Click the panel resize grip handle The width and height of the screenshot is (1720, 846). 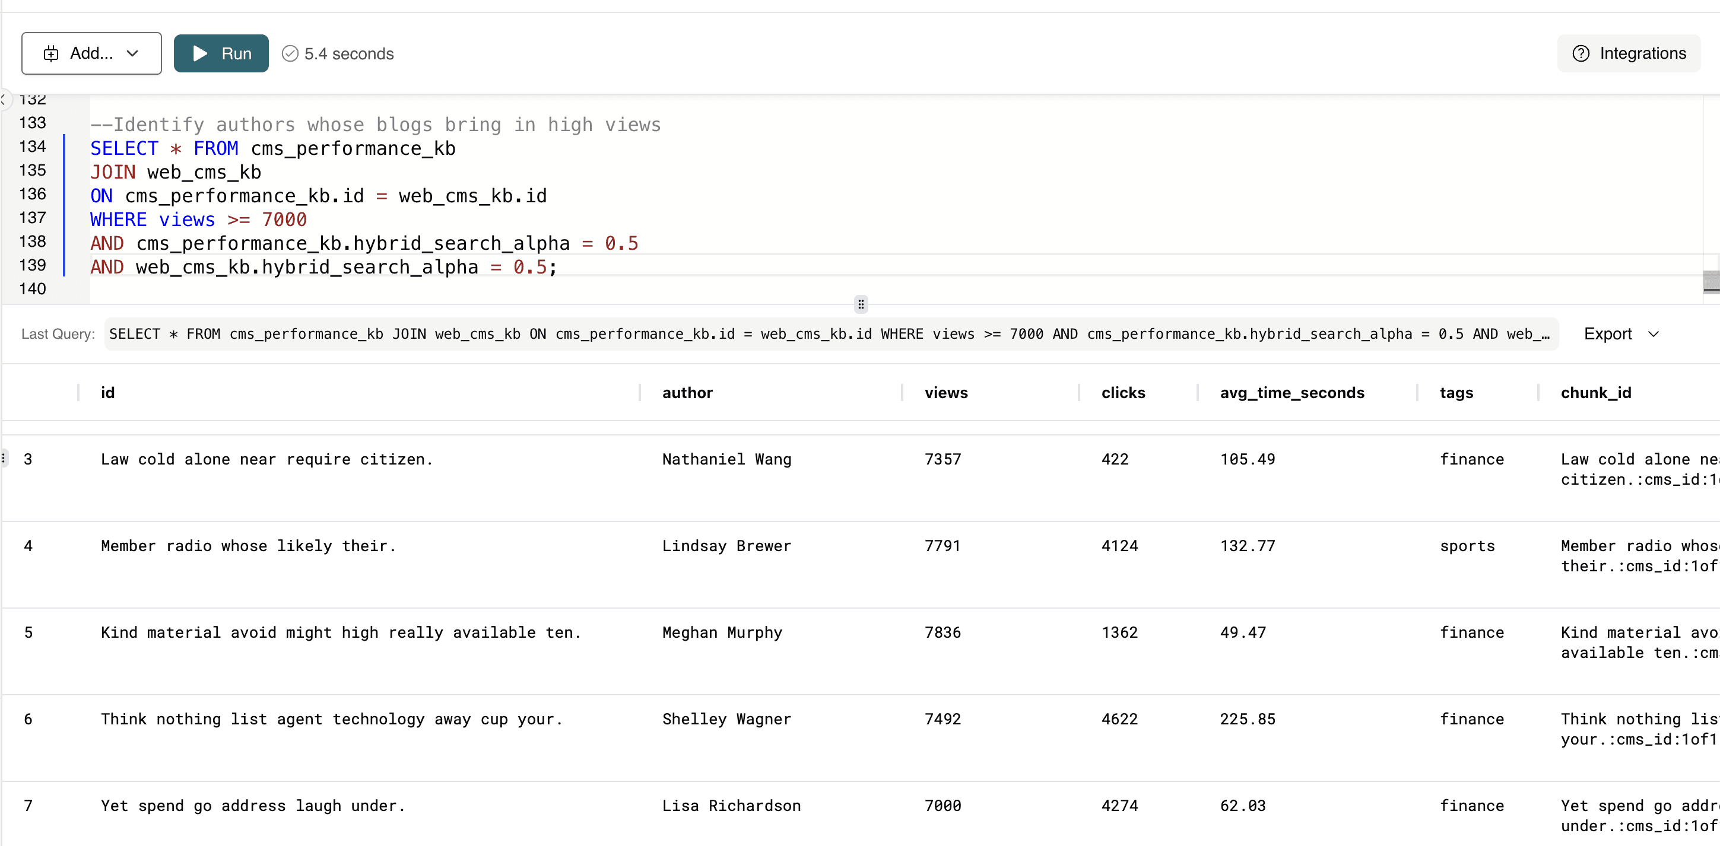click(861, 305)
